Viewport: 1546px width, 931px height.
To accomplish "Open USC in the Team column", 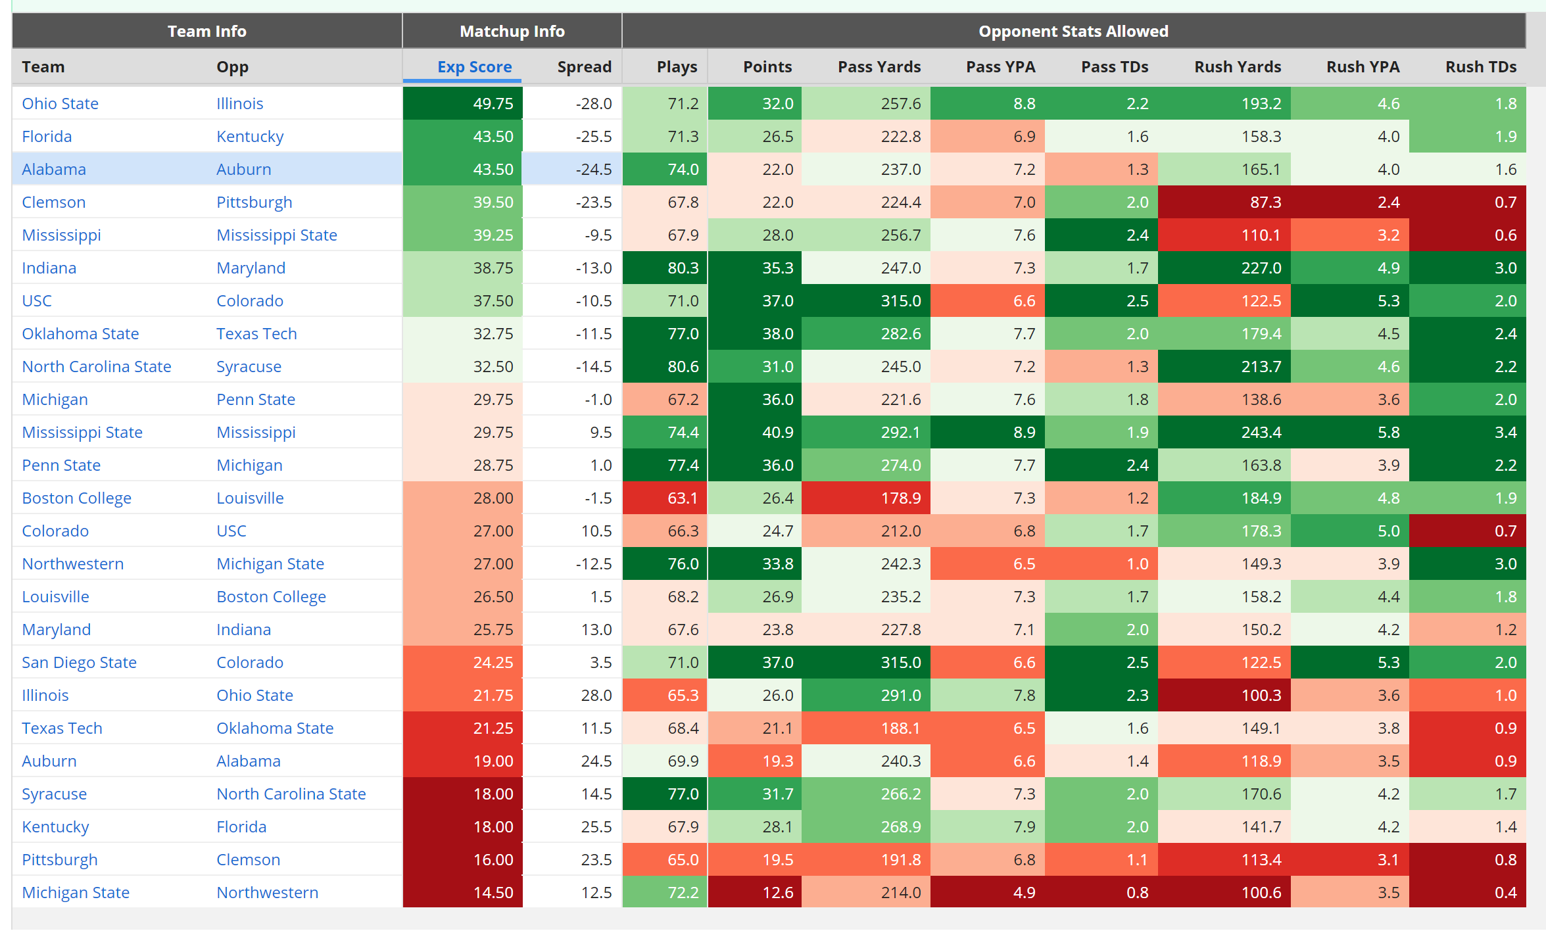I will tap(36, 300).
